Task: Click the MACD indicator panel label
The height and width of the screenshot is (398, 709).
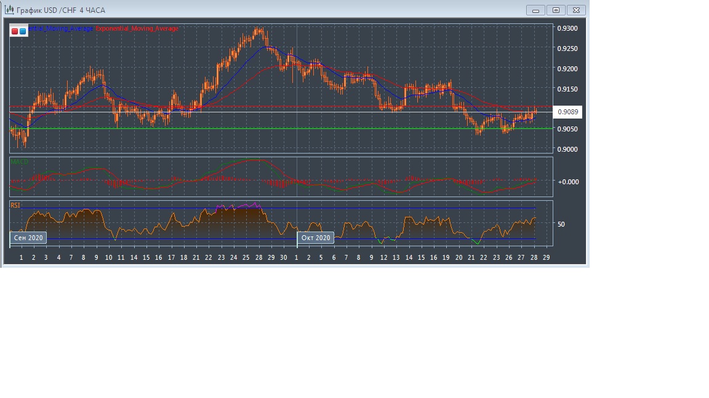Action: 19,162
